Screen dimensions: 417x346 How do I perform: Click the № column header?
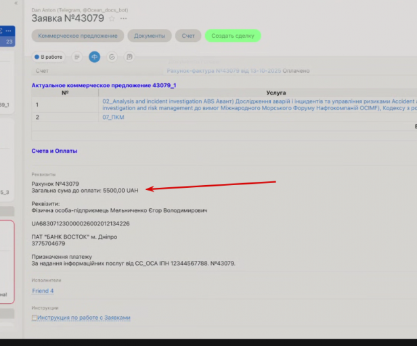65,93
